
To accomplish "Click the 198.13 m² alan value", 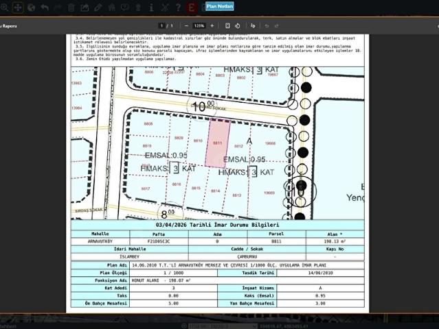I will tap(335, 241).
